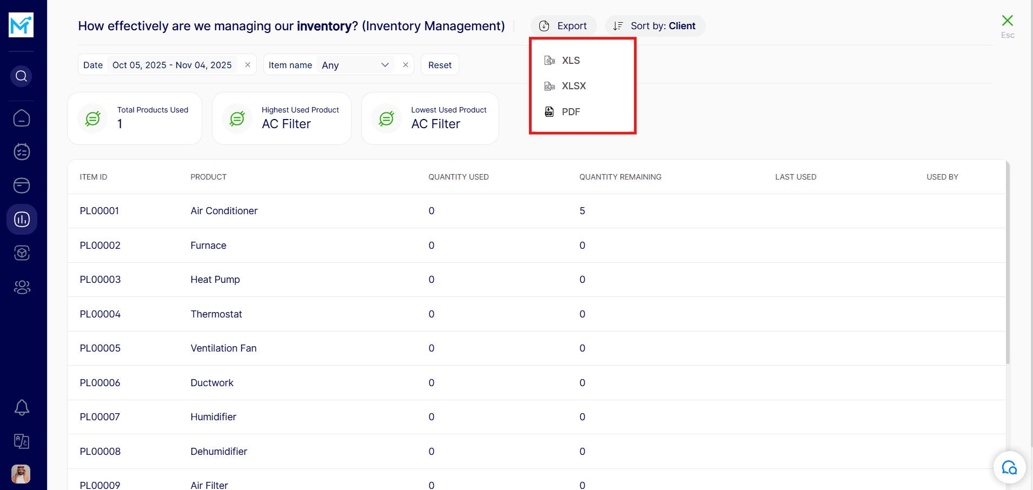Remove the Item name filter
This screenshot has height=490, width=1033.
tap(406, 65)
